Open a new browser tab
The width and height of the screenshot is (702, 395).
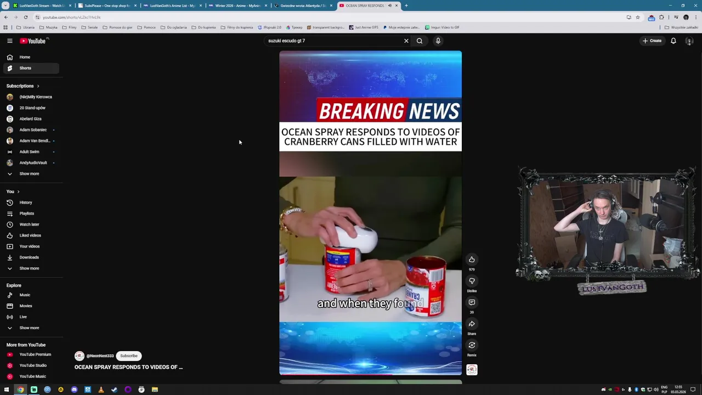[406, 5]
